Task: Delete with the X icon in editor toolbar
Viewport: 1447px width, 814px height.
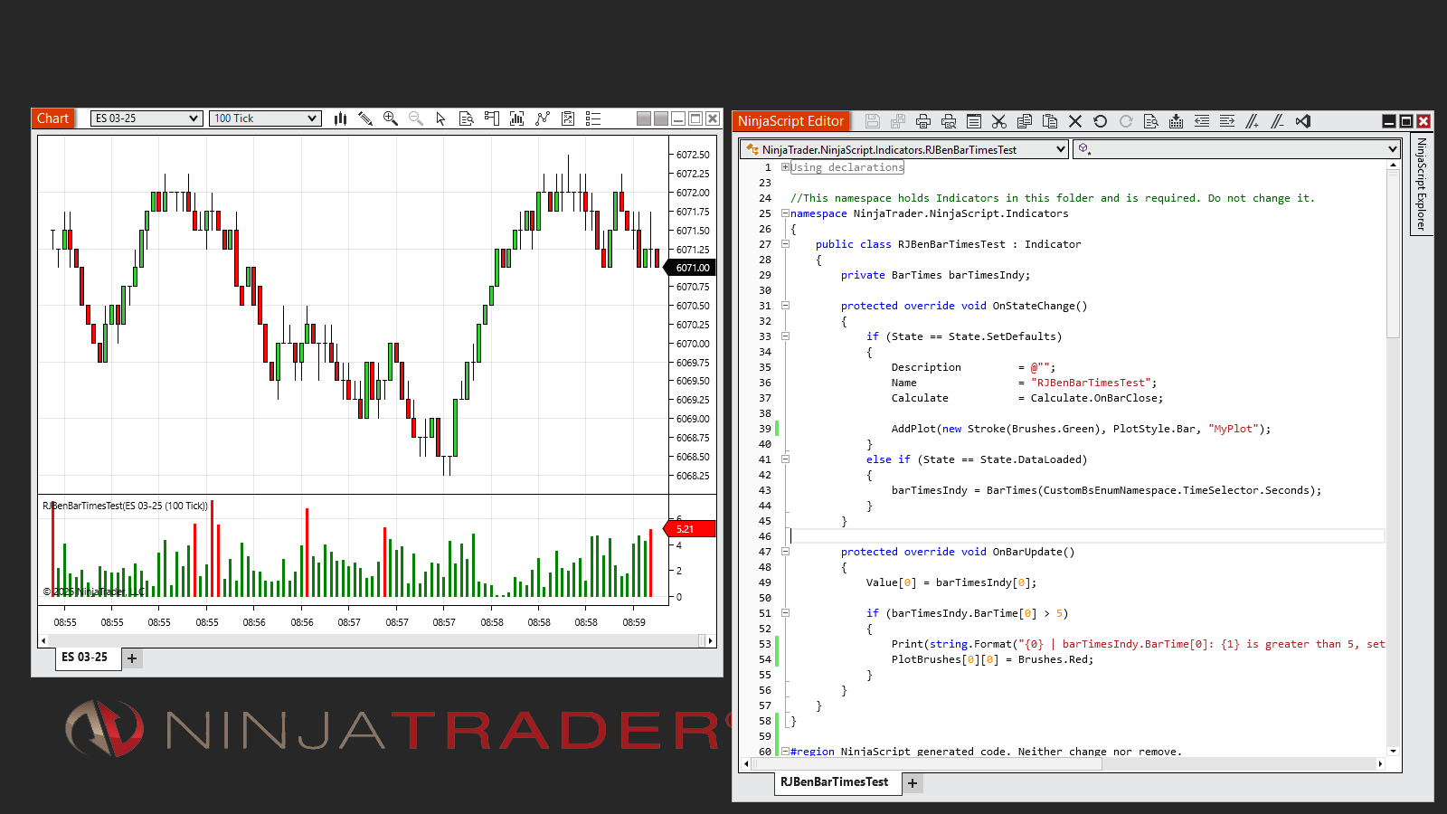Action: click(x=1075, y=121)
